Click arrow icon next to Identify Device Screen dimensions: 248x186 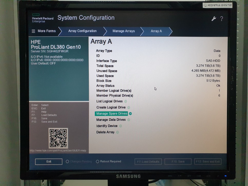(120, 126)
